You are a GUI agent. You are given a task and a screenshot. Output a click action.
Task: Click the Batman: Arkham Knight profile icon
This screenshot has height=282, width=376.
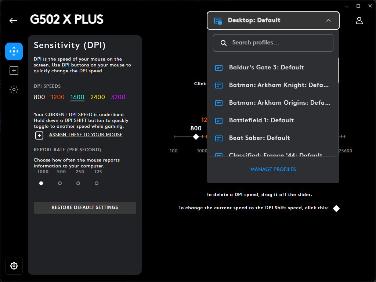pyautogui.click(x=219, y=85)
